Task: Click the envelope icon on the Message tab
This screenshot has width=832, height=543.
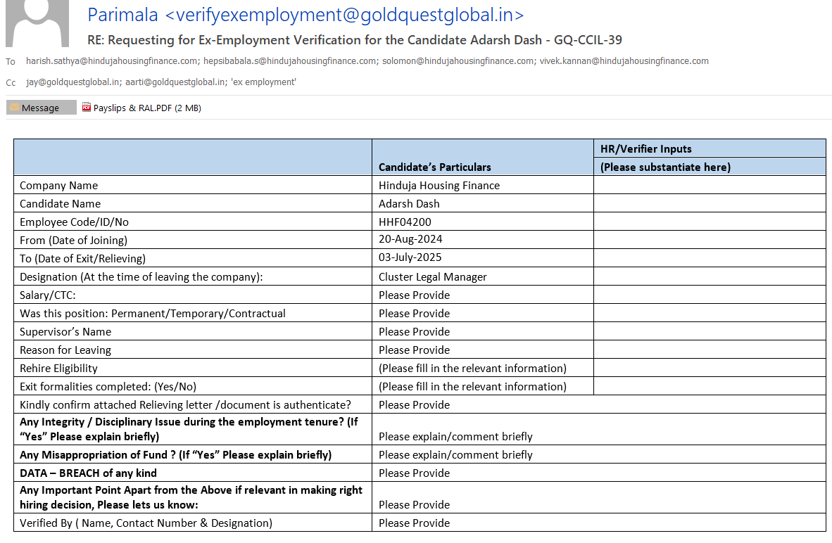Action: pos(14,108)
